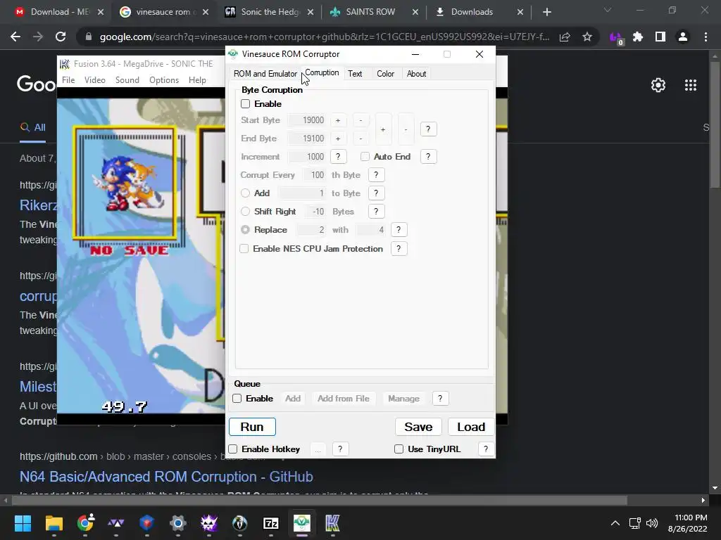Enable the Queue checkbox
The height and width of the screenshot is (540, 721).
pos(237,399)
